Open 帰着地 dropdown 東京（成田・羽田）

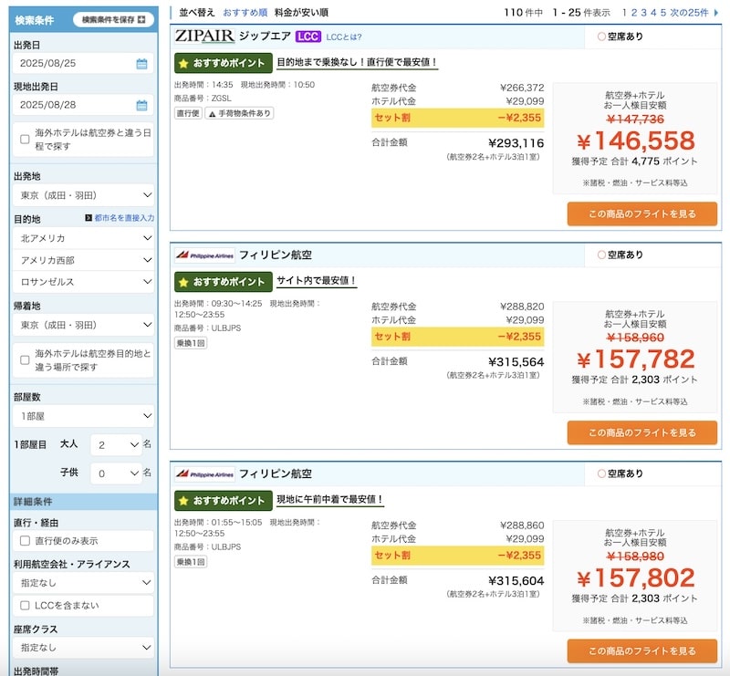(83, 325)
